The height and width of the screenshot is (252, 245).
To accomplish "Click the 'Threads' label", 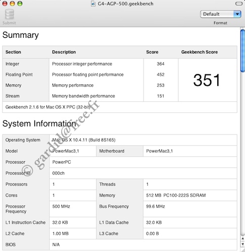I will pyautogui.click(x=107, y=184).
